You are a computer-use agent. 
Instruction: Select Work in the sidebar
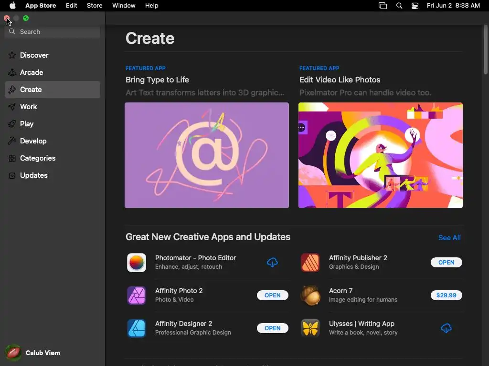[x=53, y=107]
